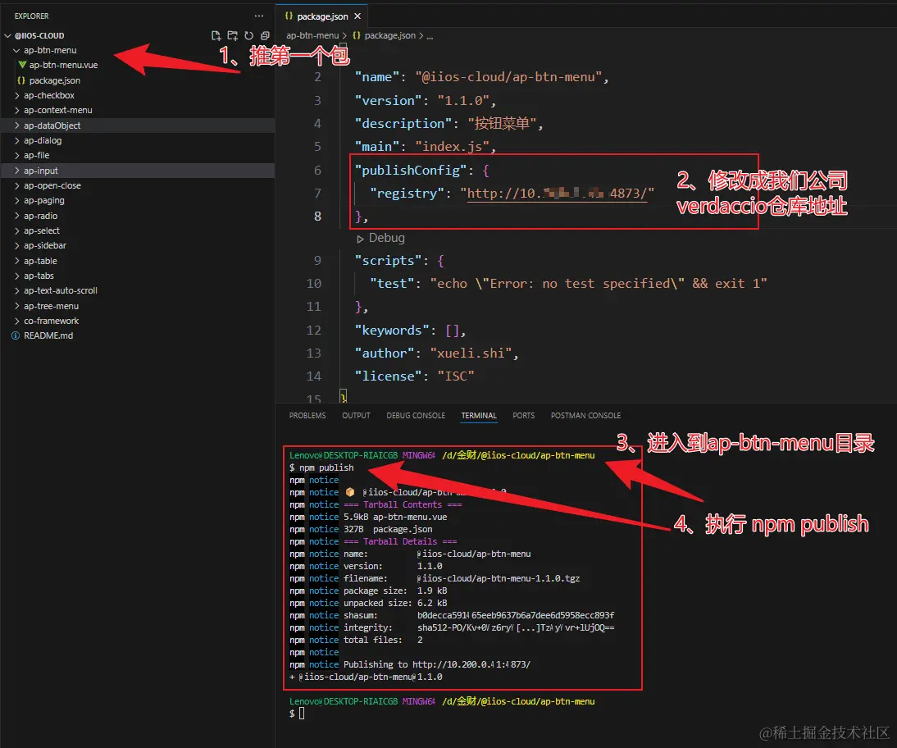897x748 pixels.
Task: Select the package.json editor tab
Action: pos(321,16)
